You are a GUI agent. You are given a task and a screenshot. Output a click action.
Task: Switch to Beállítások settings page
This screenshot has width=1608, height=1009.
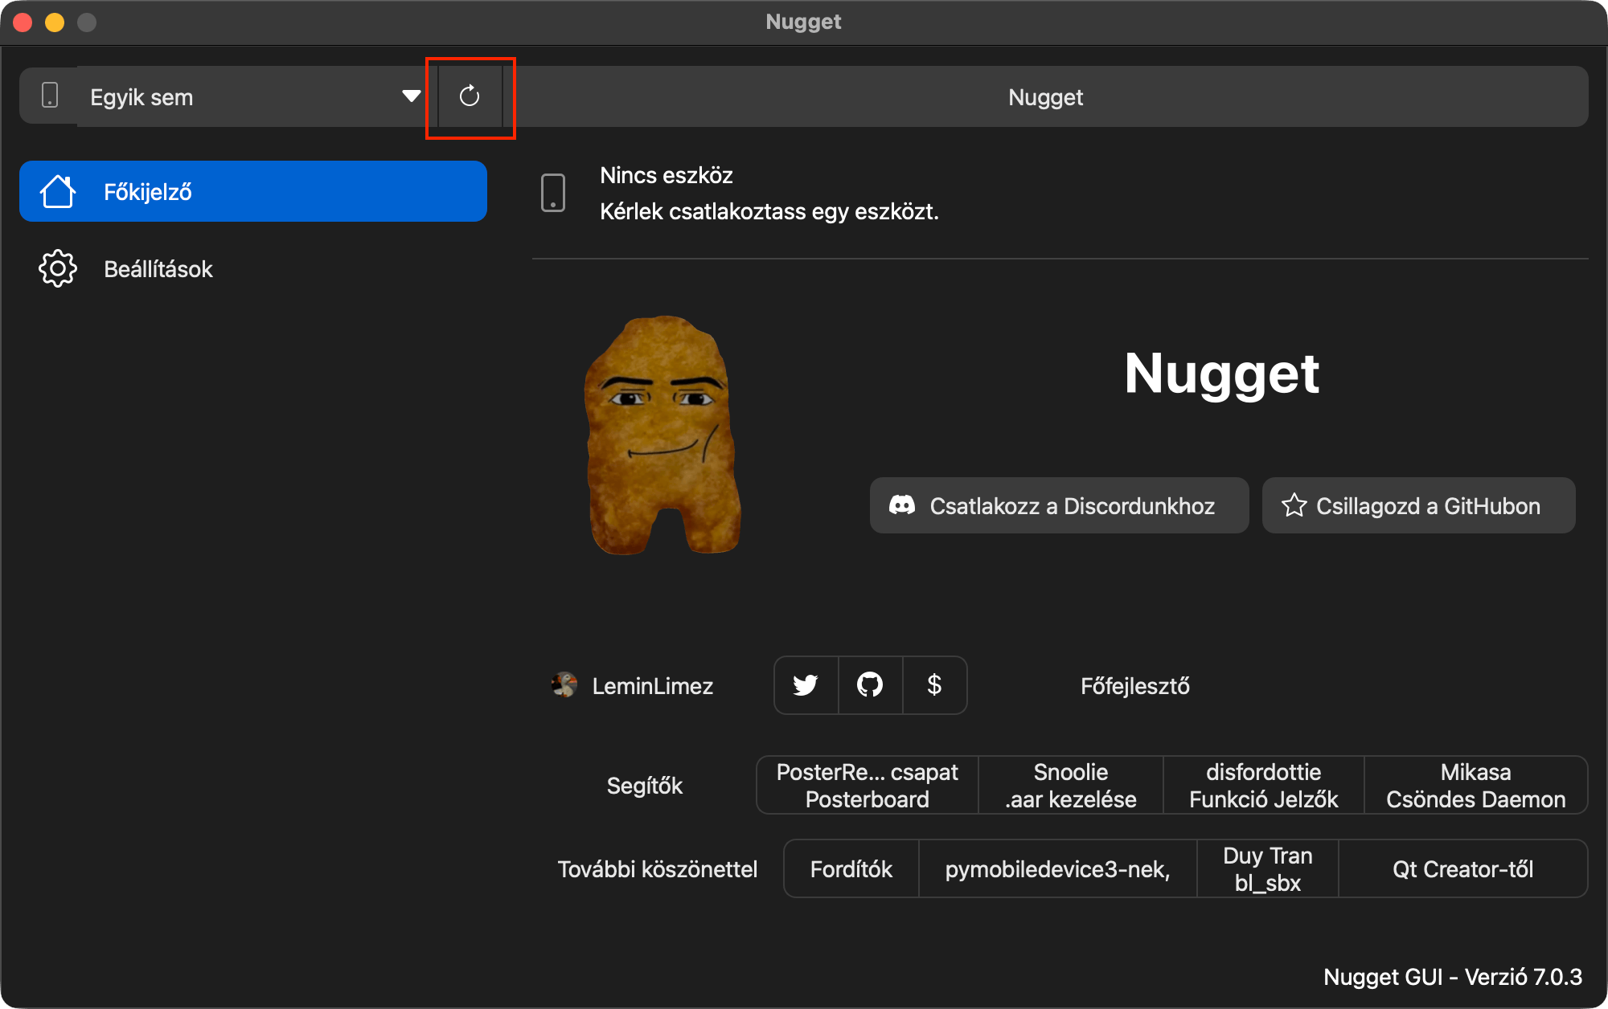(158, 269)
